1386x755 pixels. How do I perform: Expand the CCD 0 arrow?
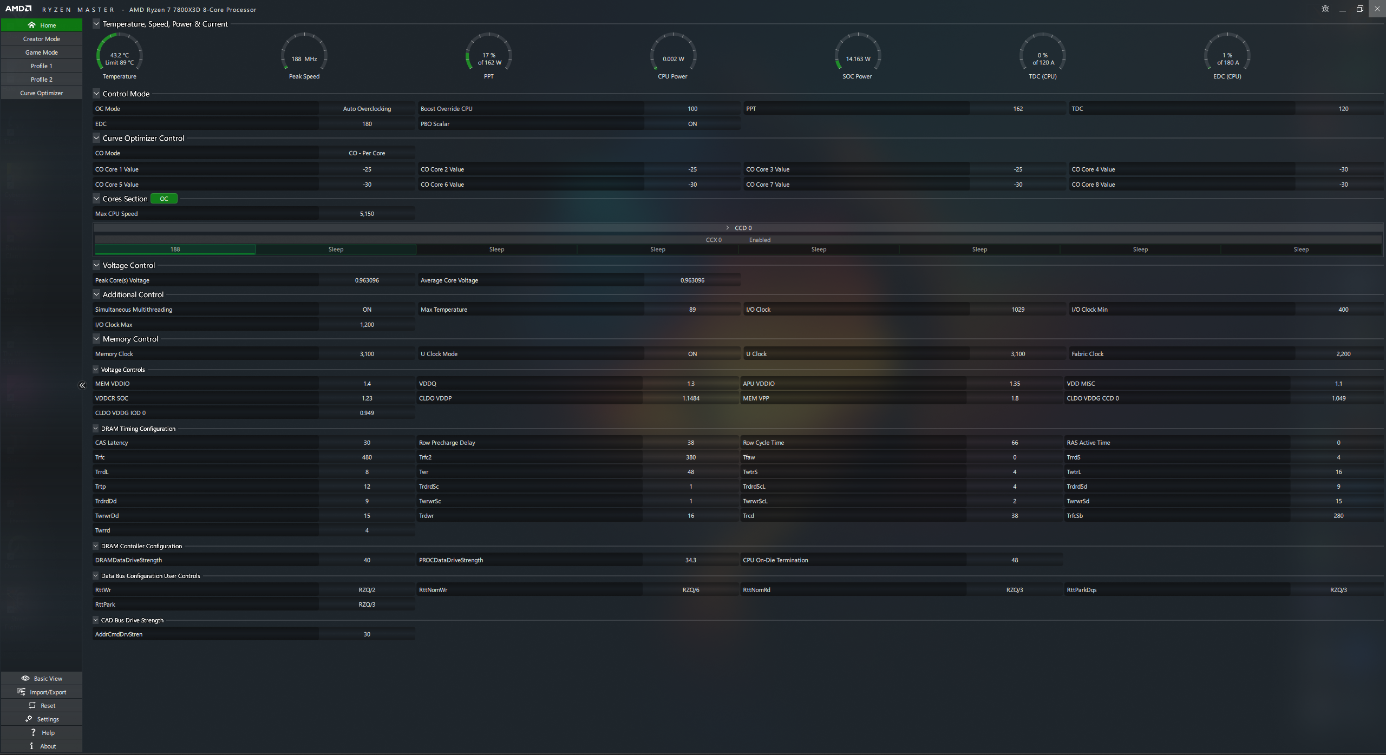pos(728,228)
